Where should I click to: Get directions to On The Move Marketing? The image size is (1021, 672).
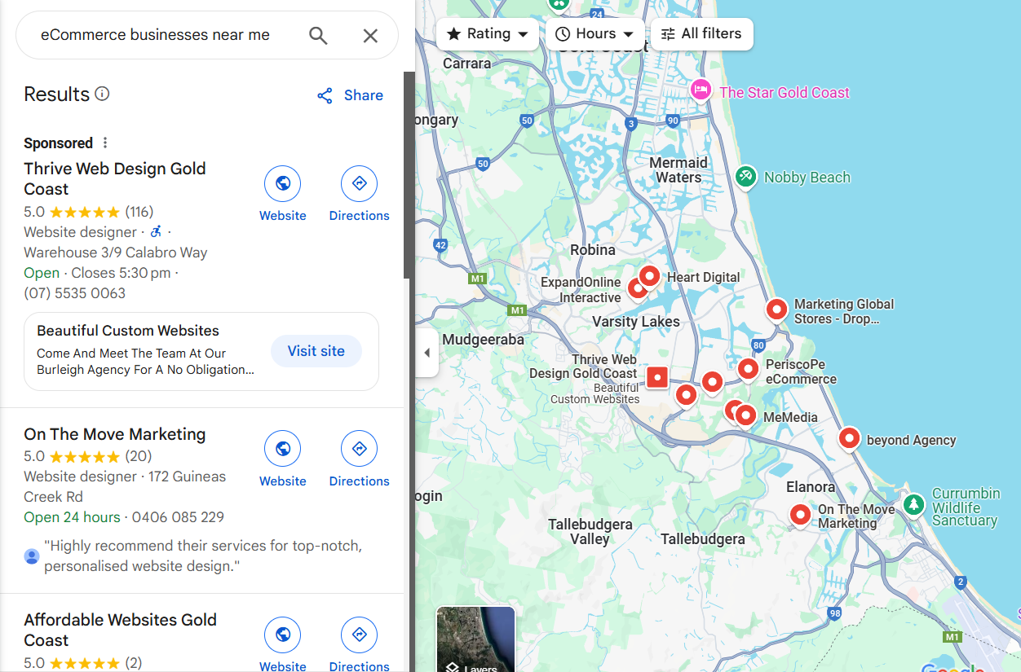click(360, 449)
